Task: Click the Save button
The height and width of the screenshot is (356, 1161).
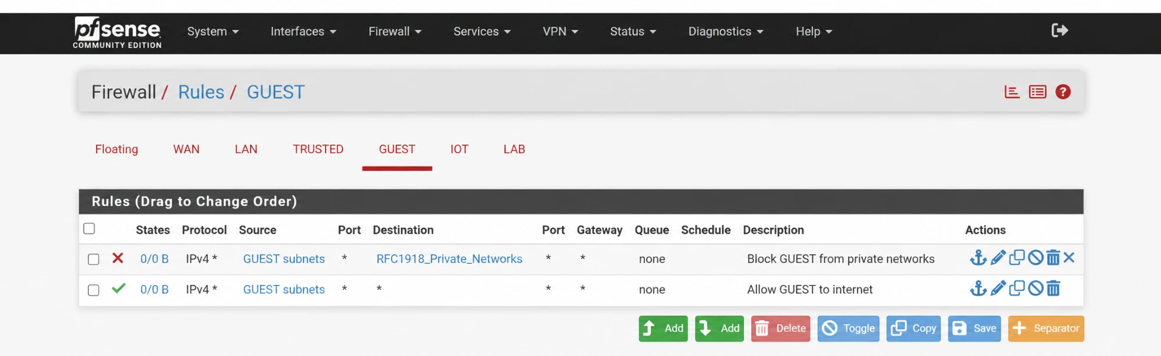Action: tap(975, 328)
